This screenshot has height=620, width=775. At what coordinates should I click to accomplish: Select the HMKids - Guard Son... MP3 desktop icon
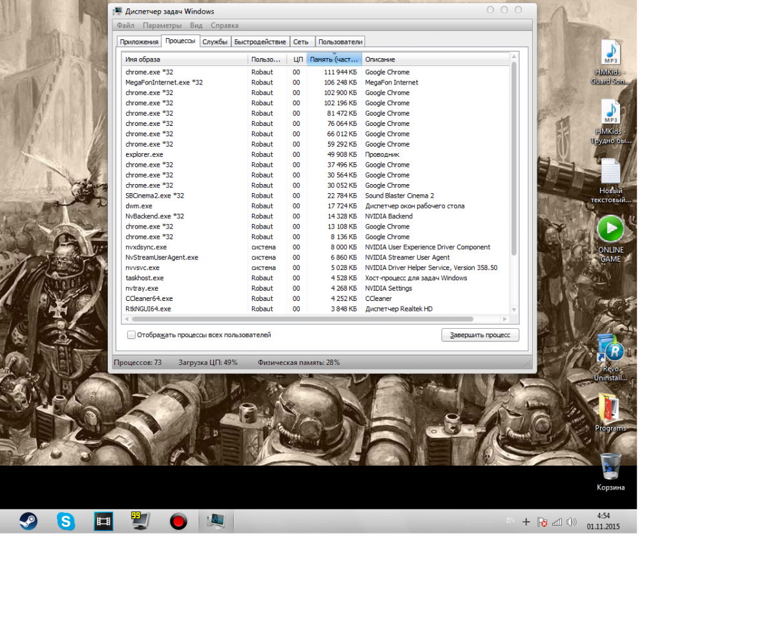610,62
